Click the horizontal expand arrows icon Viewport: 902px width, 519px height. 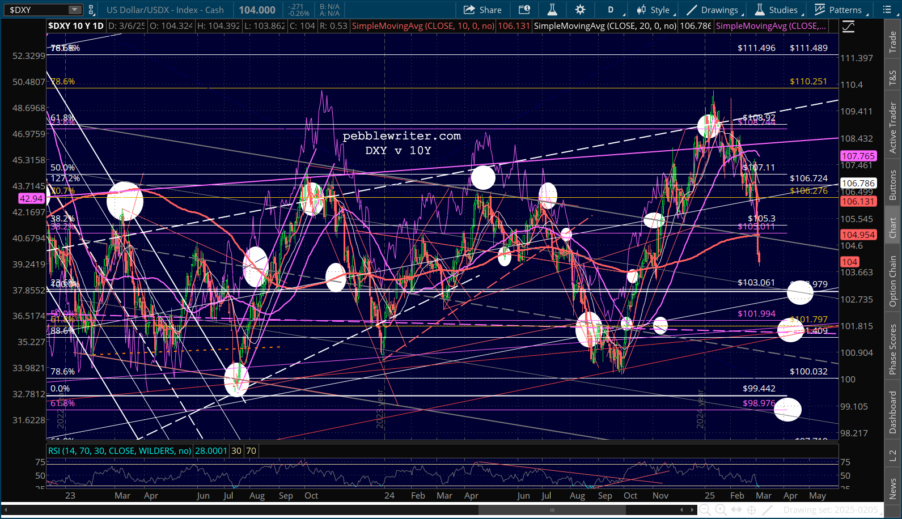(x=736, y=510)
